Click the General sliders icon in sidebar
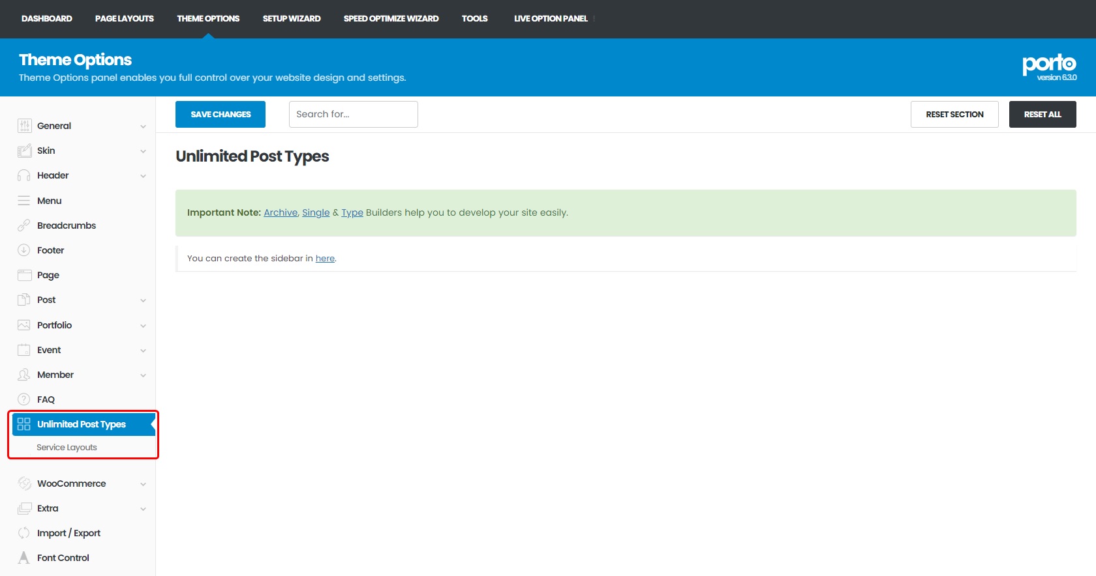This screenshot has width=1096, height=576. (x=24, y=126)
